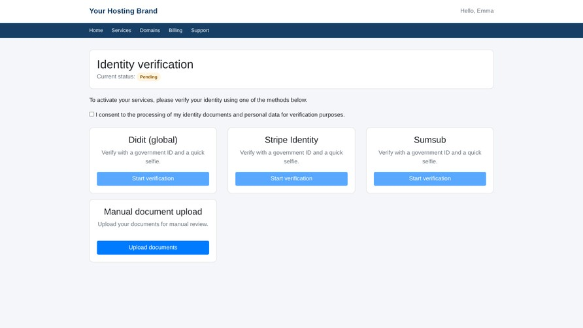Start verification with Stripe Identity
This screenshot has width=583, height=328.
pos(291,178)
